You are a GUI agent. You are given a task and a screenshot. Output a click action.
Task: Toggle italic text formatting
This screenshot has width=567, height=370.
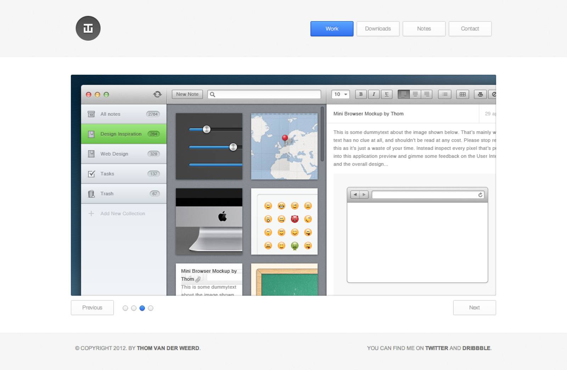coord(374,94)
